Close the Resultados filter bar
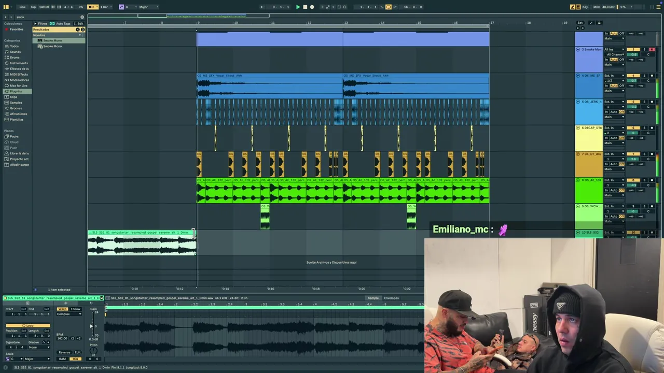The width and height of the screenshot is (664, 373). (78, 30)
